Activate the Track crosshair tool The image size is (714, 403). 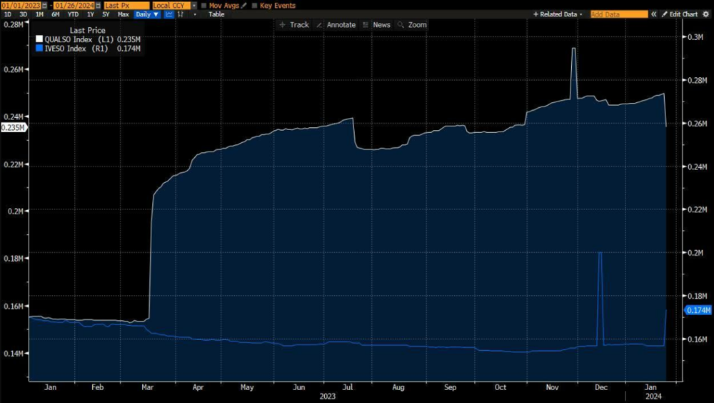click(x=294, y=24)
